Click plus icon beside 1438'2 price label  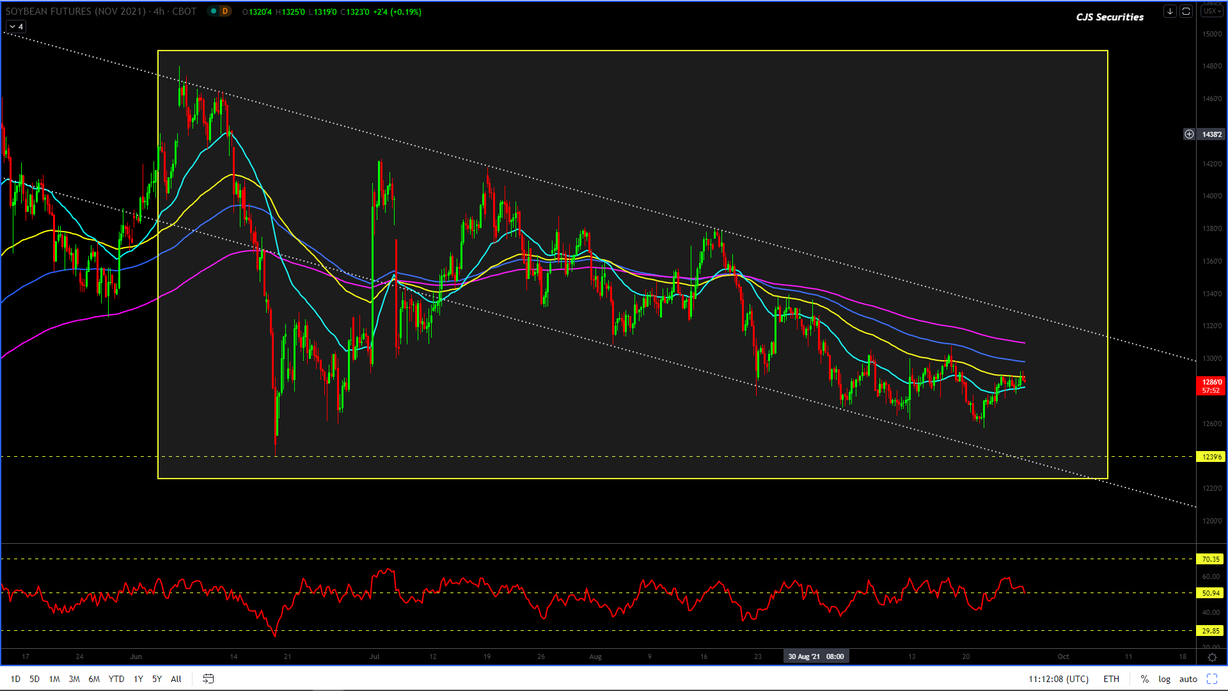pyautogui.click(x=1189, y=134)
